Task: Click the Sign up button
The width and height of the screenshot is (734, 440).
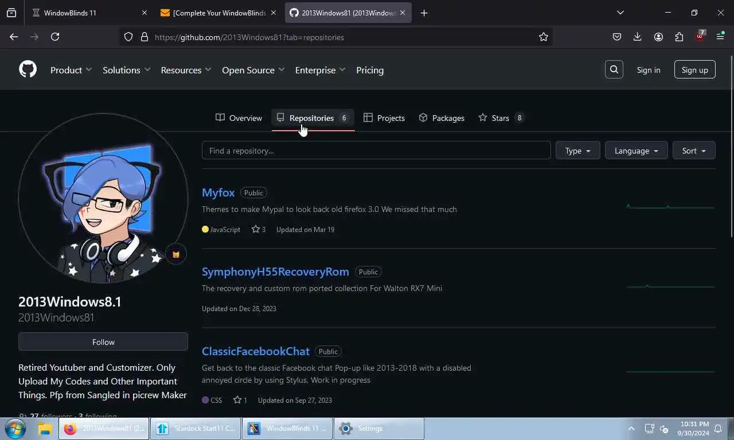Action: click(695, 70)
